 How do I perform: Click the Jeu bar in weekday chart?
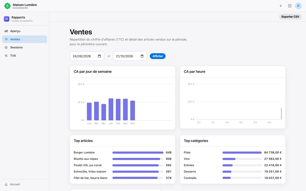[x=111, y=109]
